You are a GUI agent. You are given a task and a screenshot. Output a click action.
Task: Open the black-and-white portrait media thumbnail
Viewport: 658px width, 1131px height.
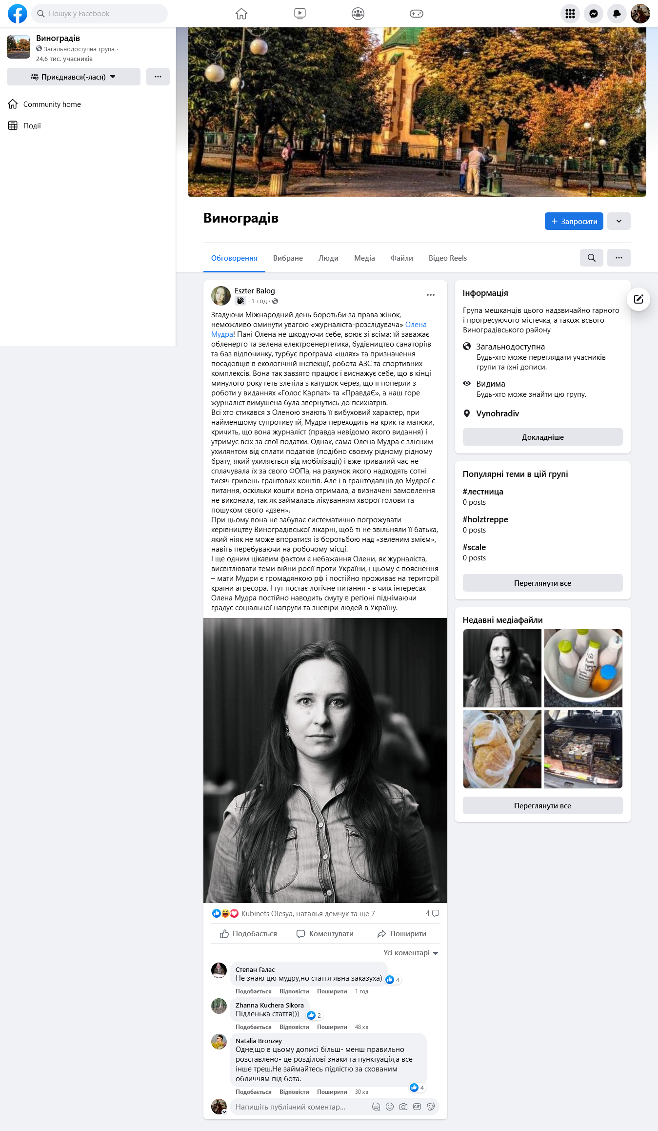point(502,668)
